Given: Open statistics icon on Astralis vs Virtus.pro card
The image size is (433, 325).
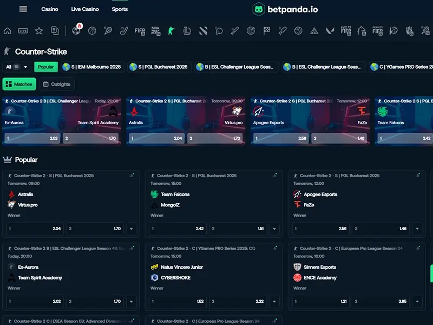Looking at the screenshot, I should tap(132, 175).
